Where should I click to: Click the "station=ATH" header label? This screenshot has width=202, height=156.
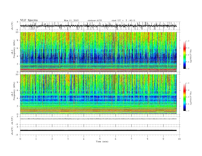tap(95, 20)
